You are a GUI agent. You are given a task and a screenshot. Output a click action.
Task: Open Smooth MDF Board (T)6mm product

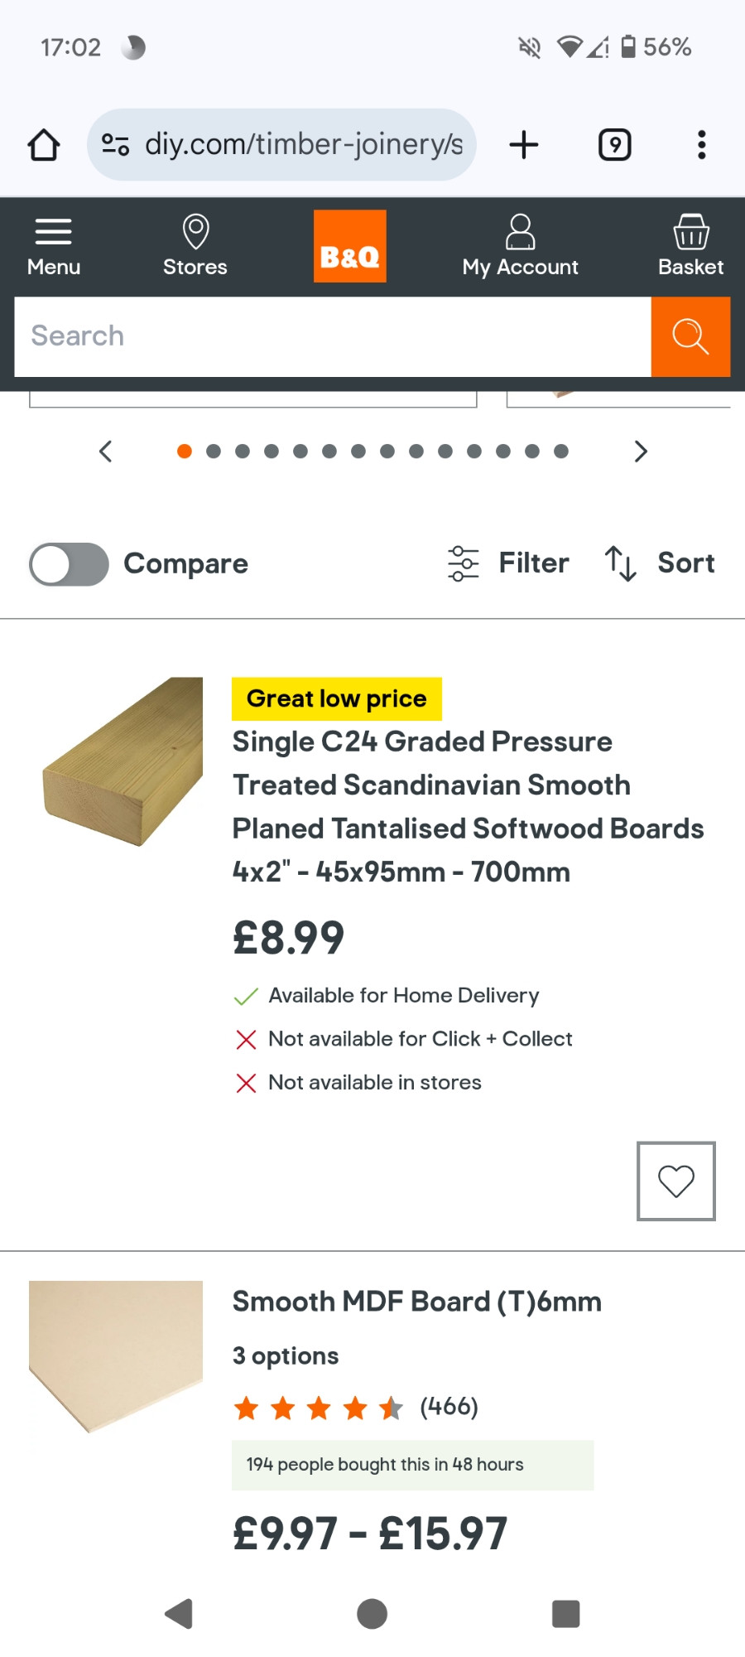pyautogui.click(x=417, y=1302)
